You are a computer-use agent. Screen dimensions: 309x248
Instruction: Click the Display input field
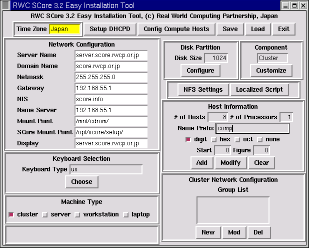(111, 143)
